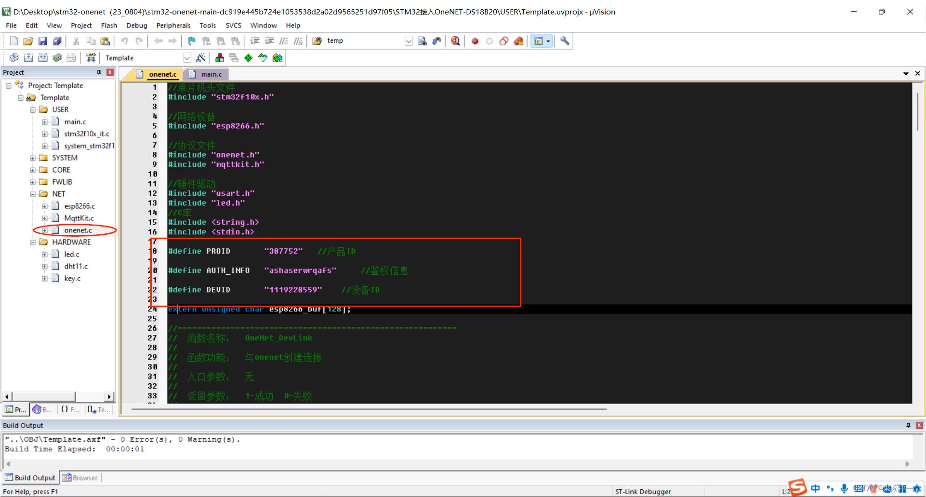This screenshot has height=497, width=926.
Task: Close the Build Output panel
Action: coord(919,425)
